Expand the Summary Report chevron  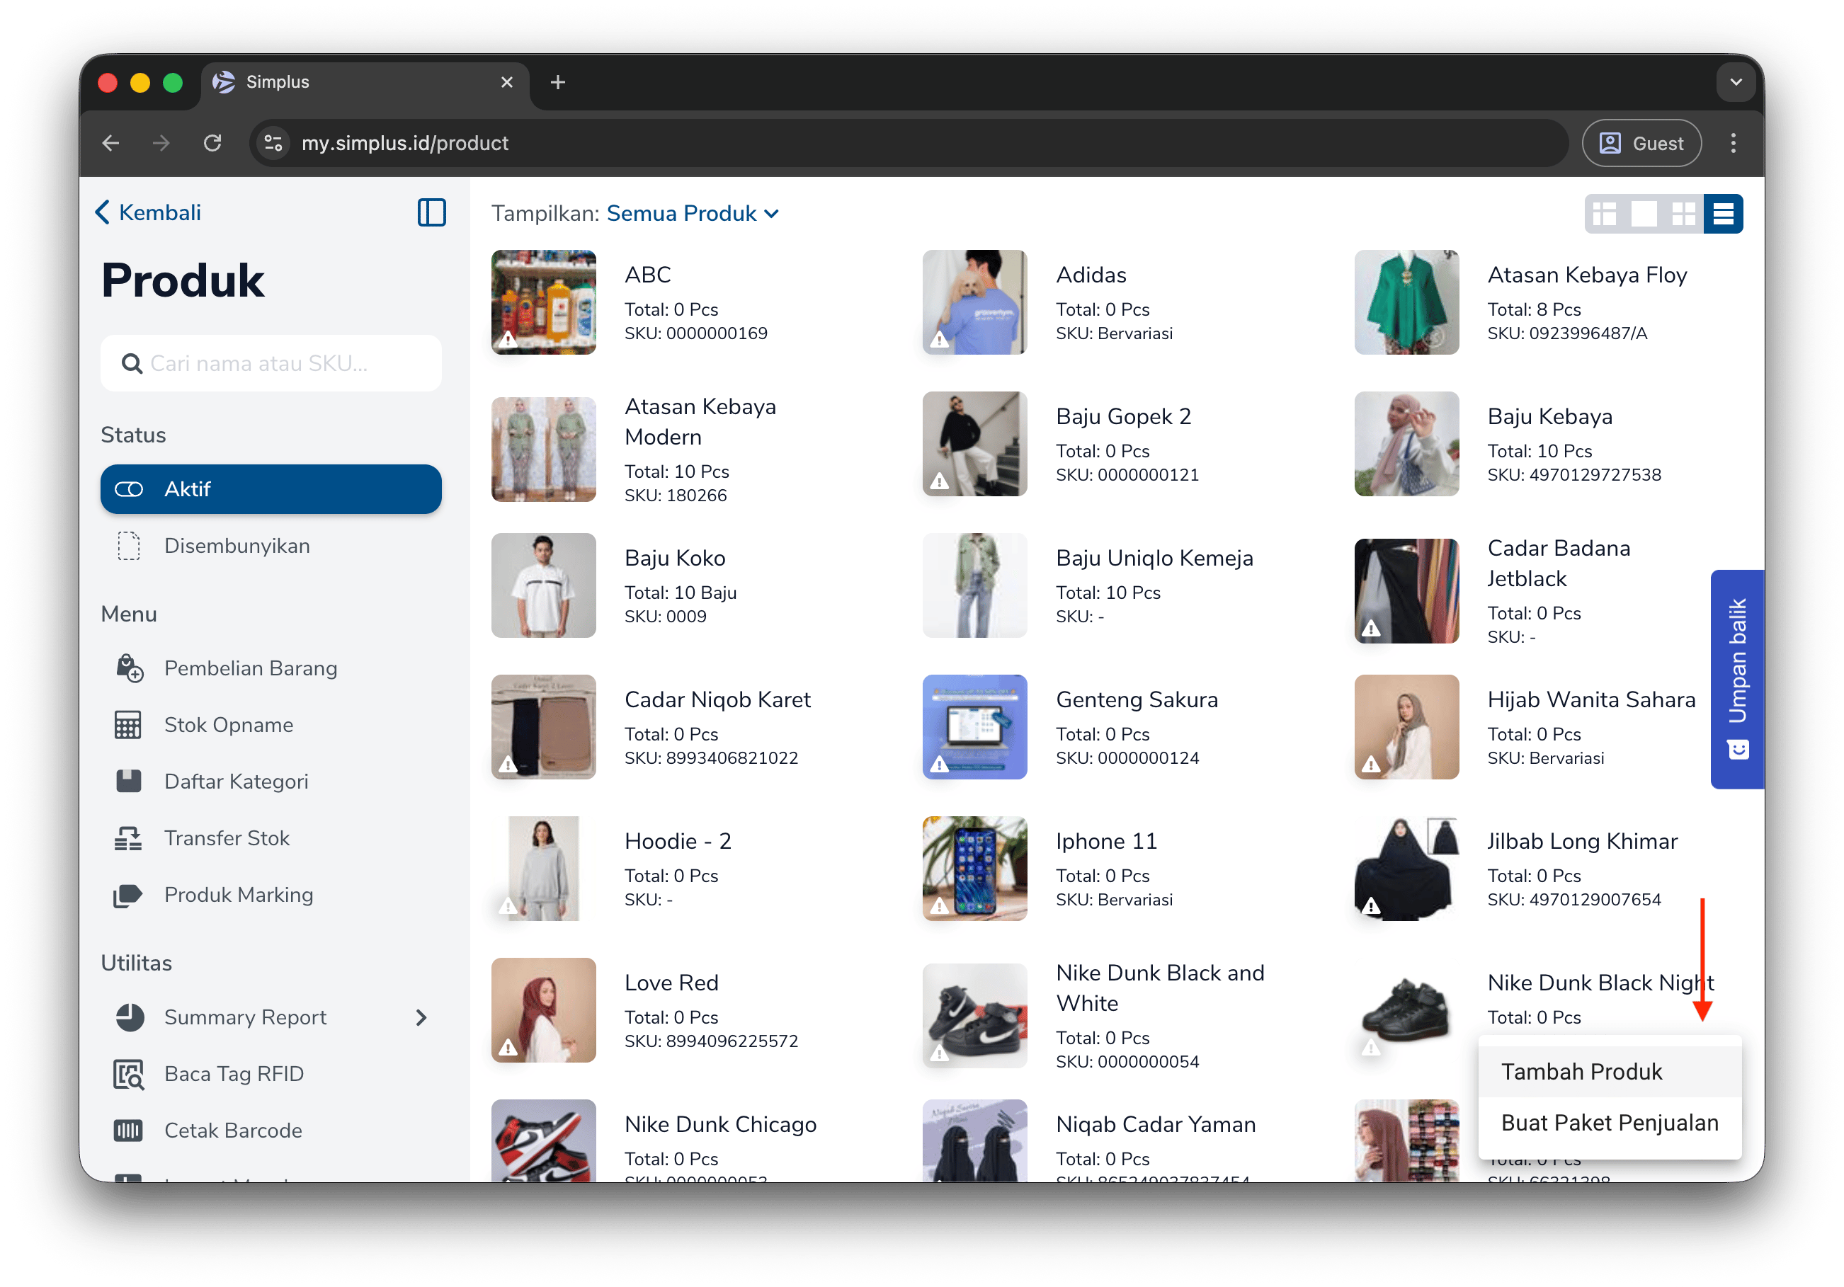pos(421,1017)
